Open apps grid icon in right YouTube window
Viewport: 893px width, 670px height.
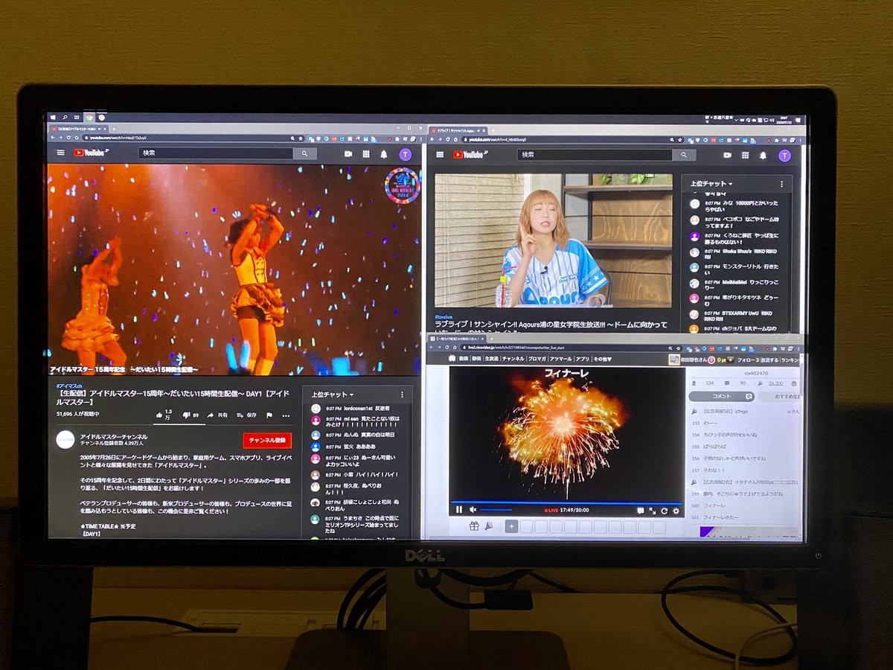[745, 156]
